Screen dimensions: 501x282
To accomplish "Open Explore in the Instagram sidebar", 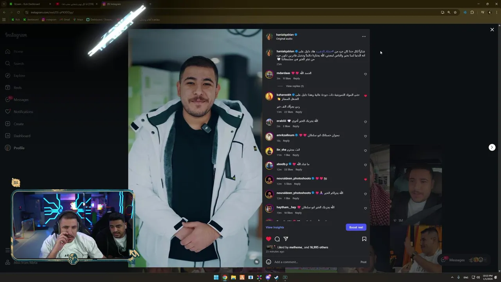I will [15, 76].
